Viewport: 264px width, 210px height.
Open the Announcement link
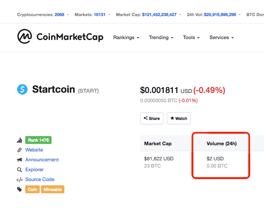(x=42, y=160)
